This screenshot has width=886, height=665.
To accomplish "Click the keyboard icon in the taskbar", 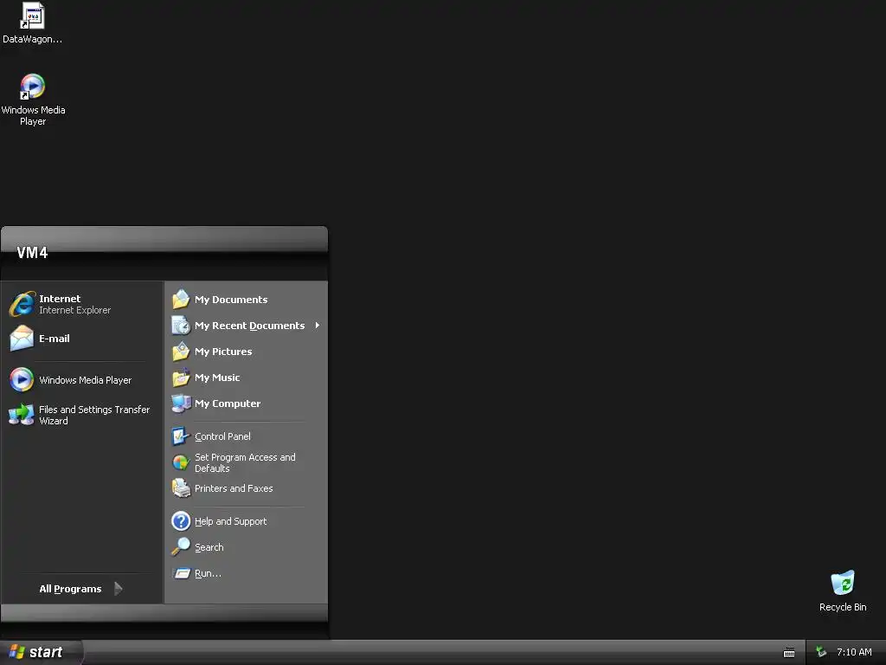I will (789, 653).
